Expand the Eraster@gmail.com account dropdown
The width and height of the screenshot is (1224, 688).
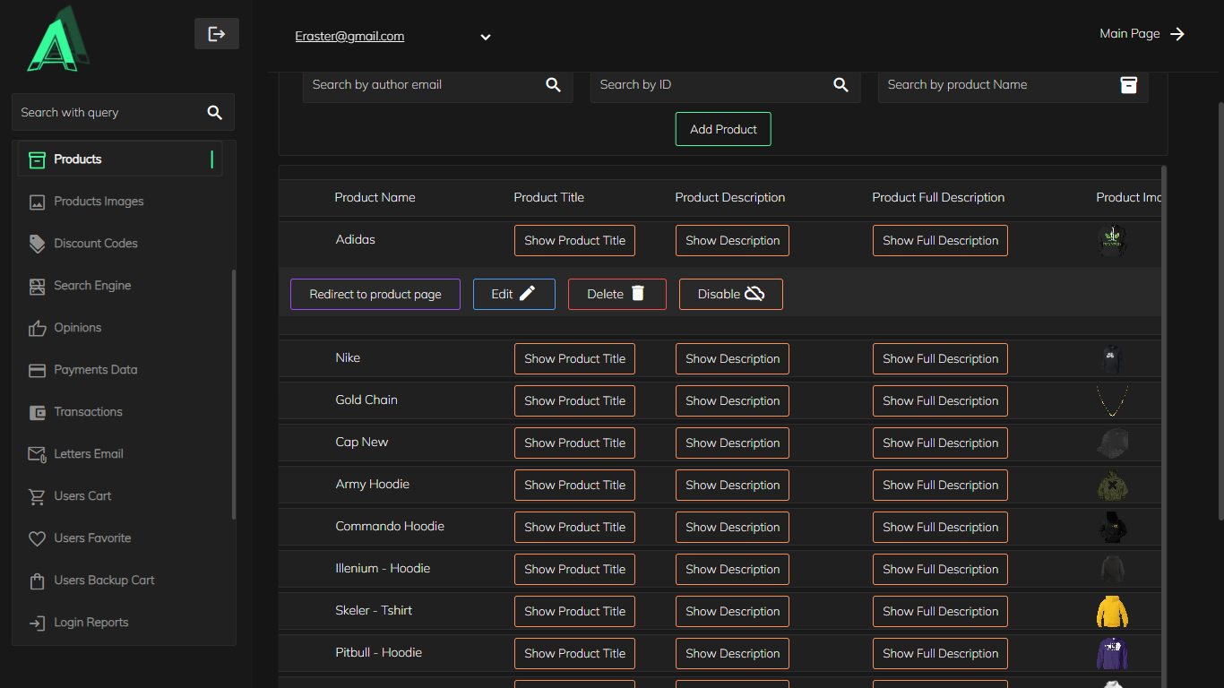point(485,38)
